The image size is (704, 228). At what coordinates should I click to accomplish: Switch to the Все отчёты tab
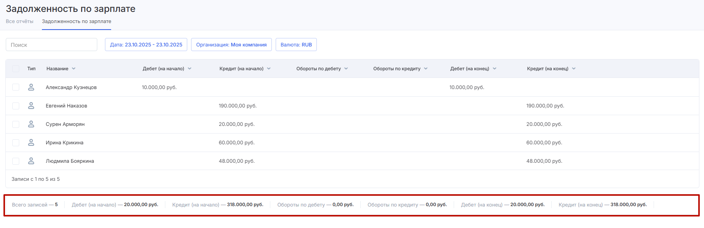[20, 21]
